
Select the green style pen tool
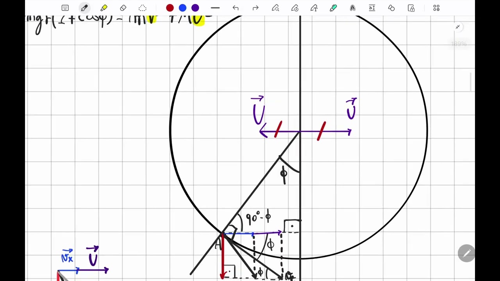(333, 8)
